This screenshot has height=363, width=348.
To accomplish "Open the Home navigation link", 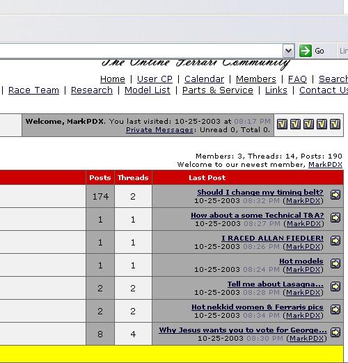I will coord(113,79).
